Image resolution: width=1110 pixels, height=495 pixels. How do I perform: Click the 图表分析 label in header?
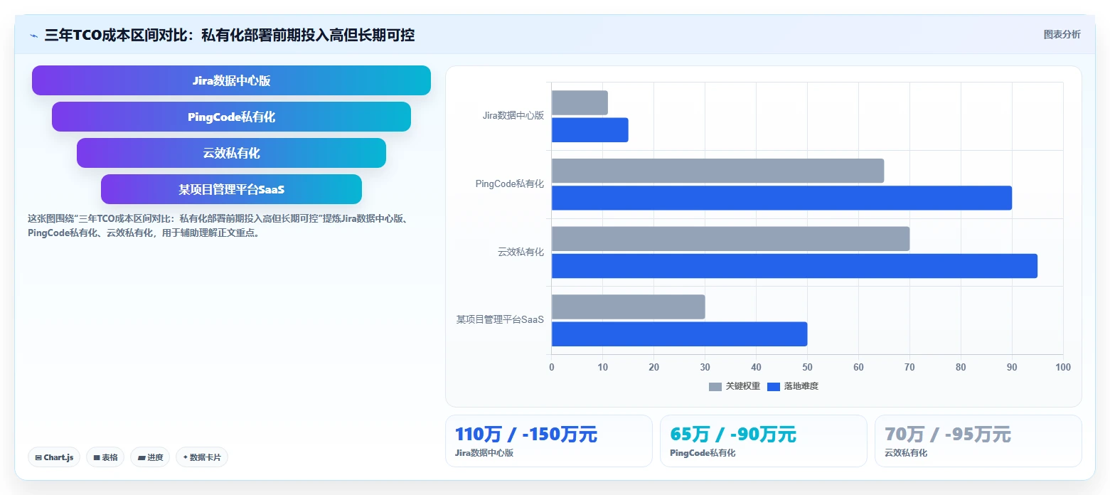1062,35
